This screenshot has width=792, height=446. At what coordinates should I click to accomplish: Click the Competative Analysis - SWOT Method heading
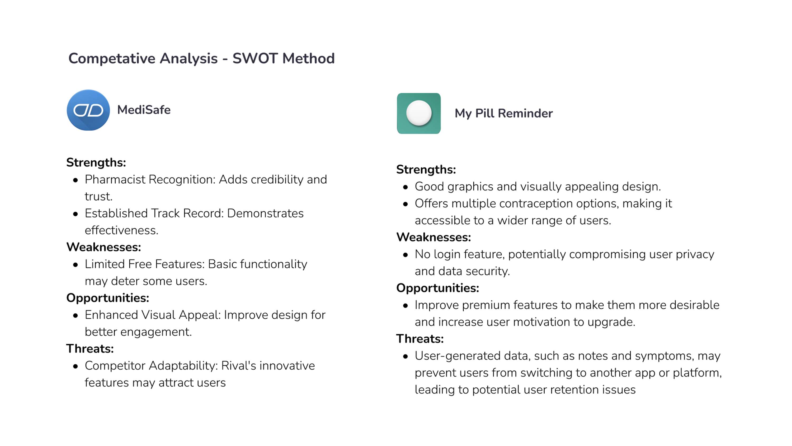tap(201, 58)
